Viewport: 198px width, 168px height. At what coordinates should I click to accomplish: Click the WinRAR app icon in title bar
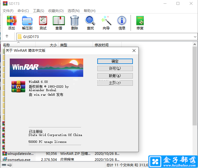[5, 3]
